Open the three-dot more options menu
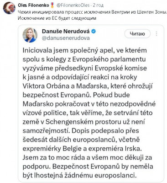 pos(157,34)
